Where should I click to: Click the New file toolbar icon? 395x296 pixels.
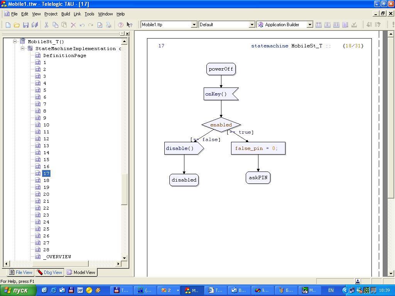[8, 25]
